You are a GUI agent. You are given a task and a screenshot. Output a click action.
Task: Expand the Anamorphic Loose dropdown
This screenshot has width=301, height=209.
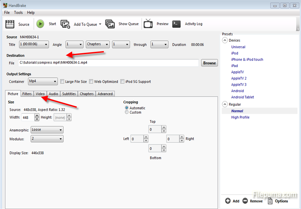click(47, 130)
